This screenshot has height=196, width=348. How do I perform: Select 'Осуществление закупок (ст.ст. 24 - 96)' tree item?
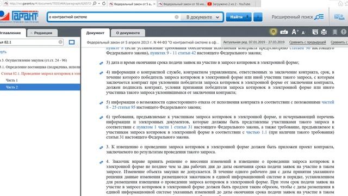coord(34,60)
